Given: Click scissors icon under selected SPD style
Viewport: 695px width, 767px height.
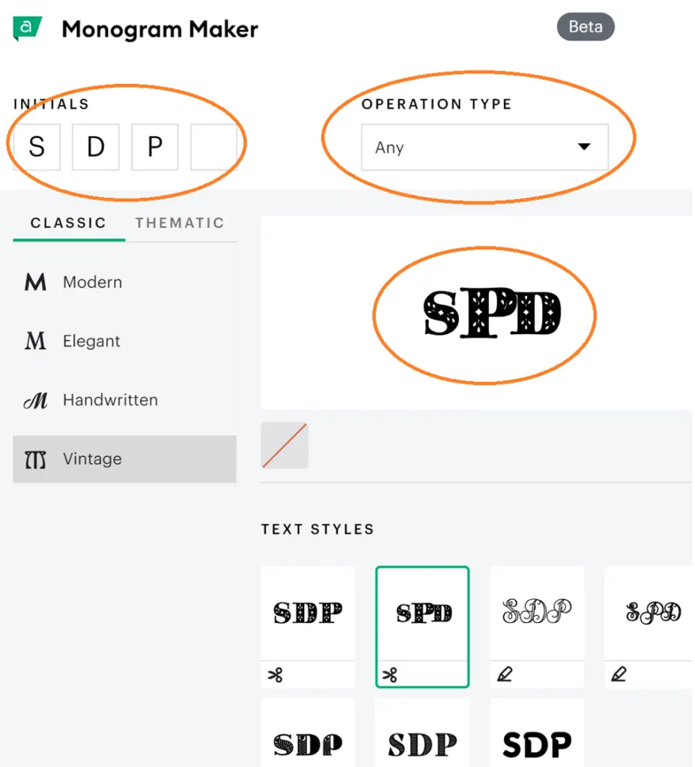Looking at the screenshot, I should click(x=389, y=675).
